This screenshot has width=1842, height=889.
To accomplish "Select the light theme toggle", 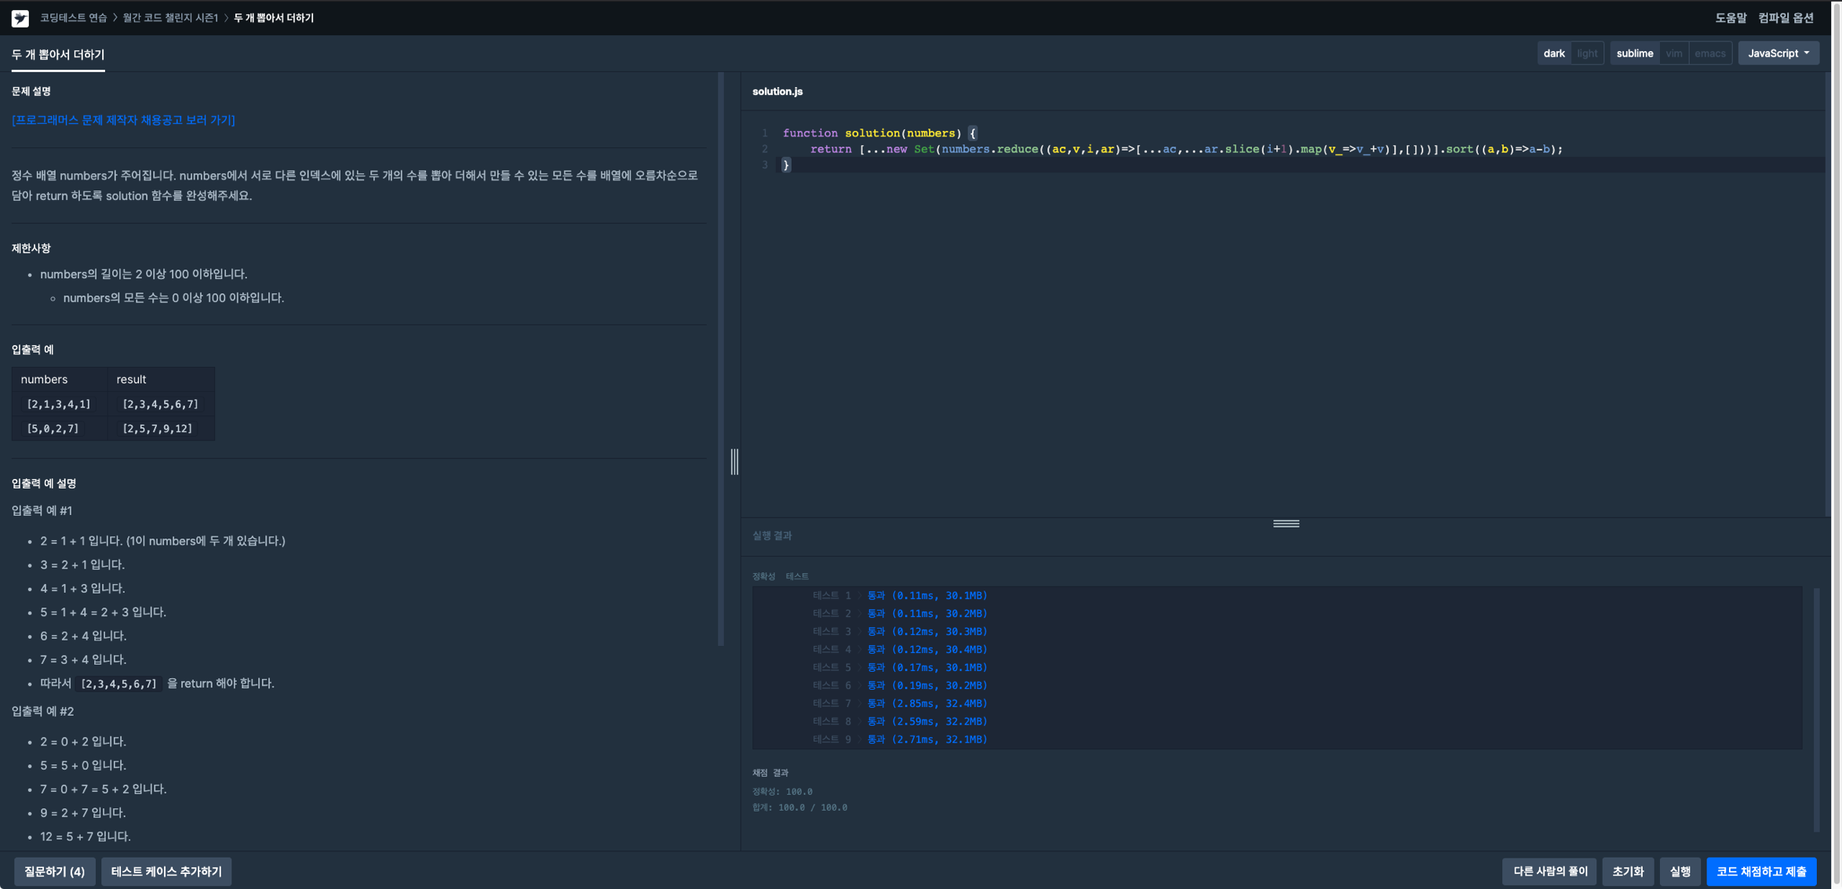I will click(1587, 53).
